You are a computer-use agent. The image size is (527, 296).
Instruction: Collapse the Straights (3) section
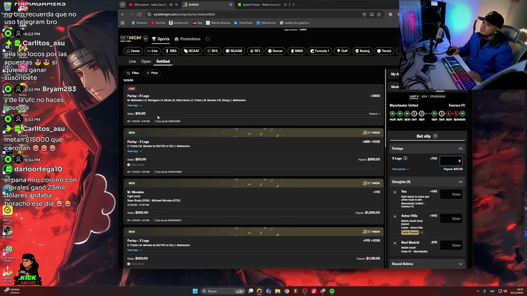tap(460, 182)
